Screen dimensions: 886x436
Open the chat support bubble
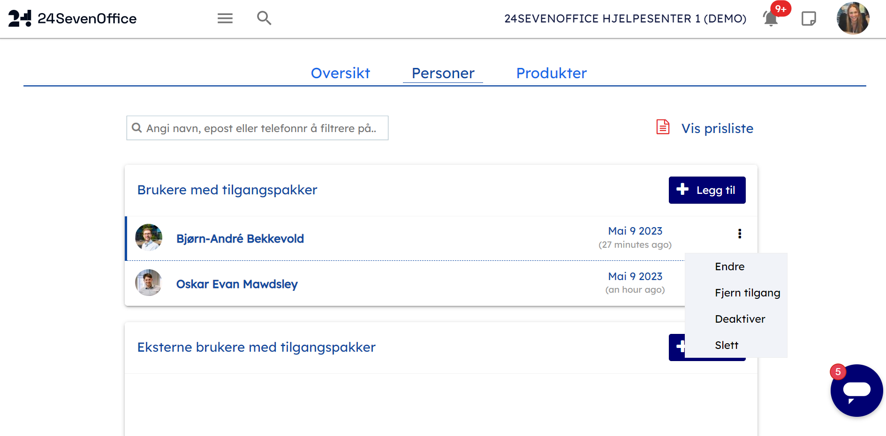[856, 390]
